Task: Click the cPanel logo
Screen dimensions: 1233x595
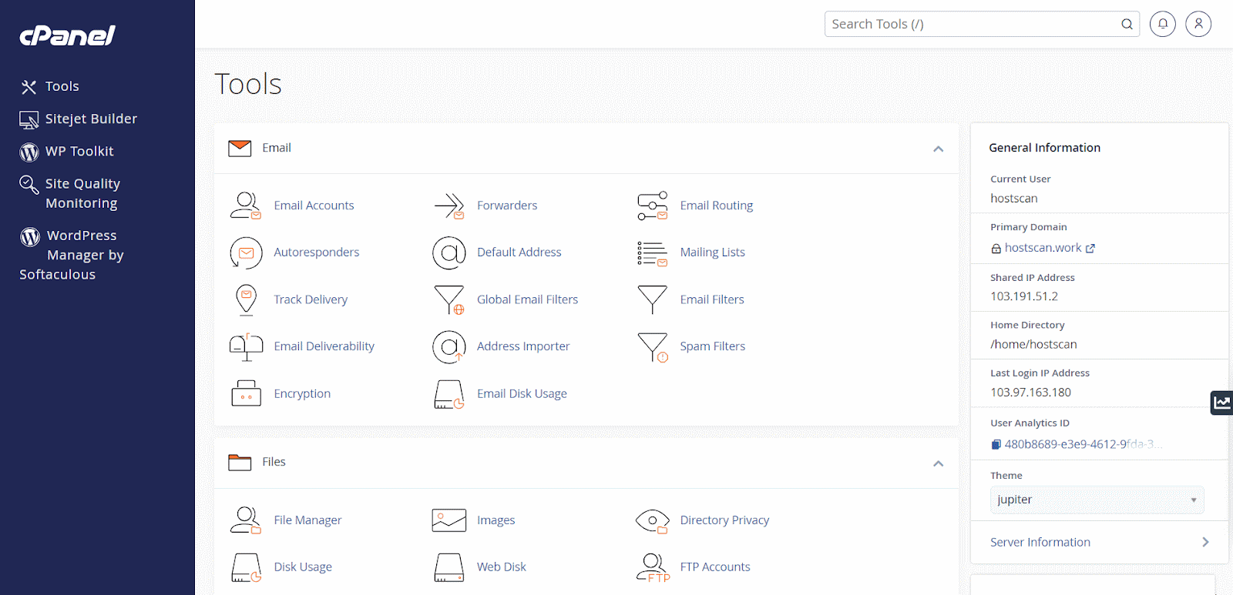Action: [68, 35]
